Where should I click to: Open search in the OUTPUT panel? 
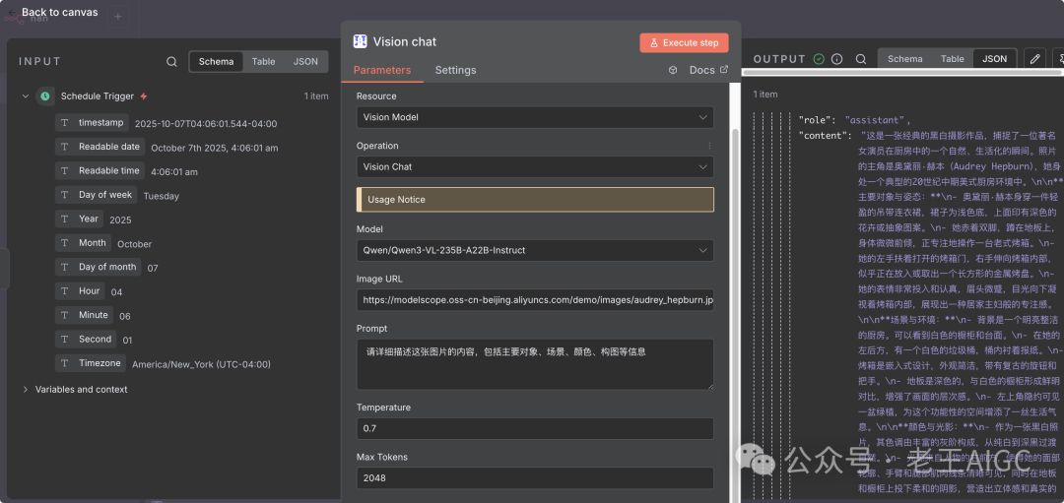[x=860, y=59]
